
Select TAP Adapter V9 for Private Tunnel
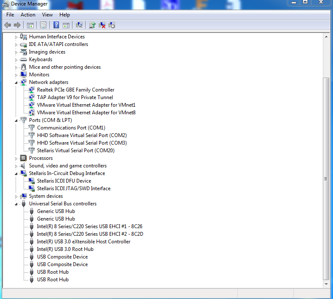coord(75,97)
